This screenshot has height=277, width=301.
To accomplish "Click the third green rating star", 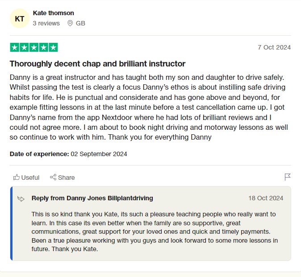I will point(34,47).
